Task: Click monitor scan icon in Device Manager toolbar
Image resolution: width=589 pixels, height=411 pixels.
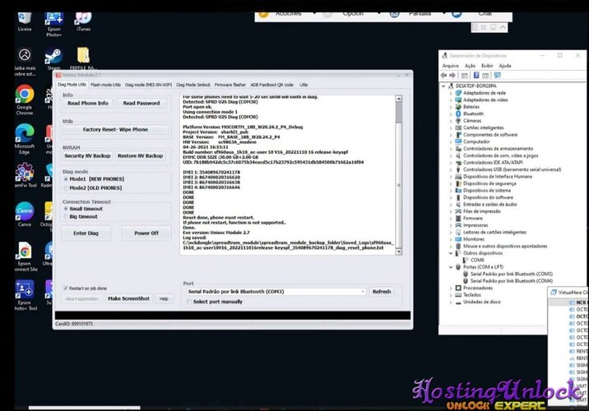Action: point(498,76)
